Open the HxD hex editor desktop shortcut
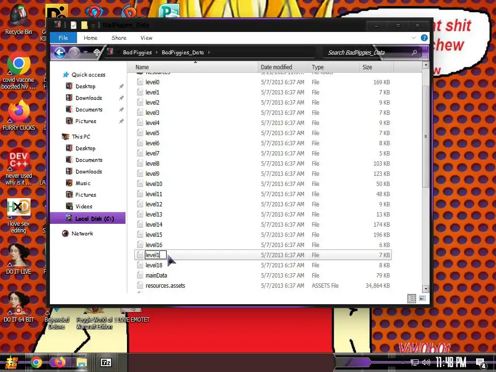This screenshot has width=496, height=372. pyautogui.click(x=18, y=216)
